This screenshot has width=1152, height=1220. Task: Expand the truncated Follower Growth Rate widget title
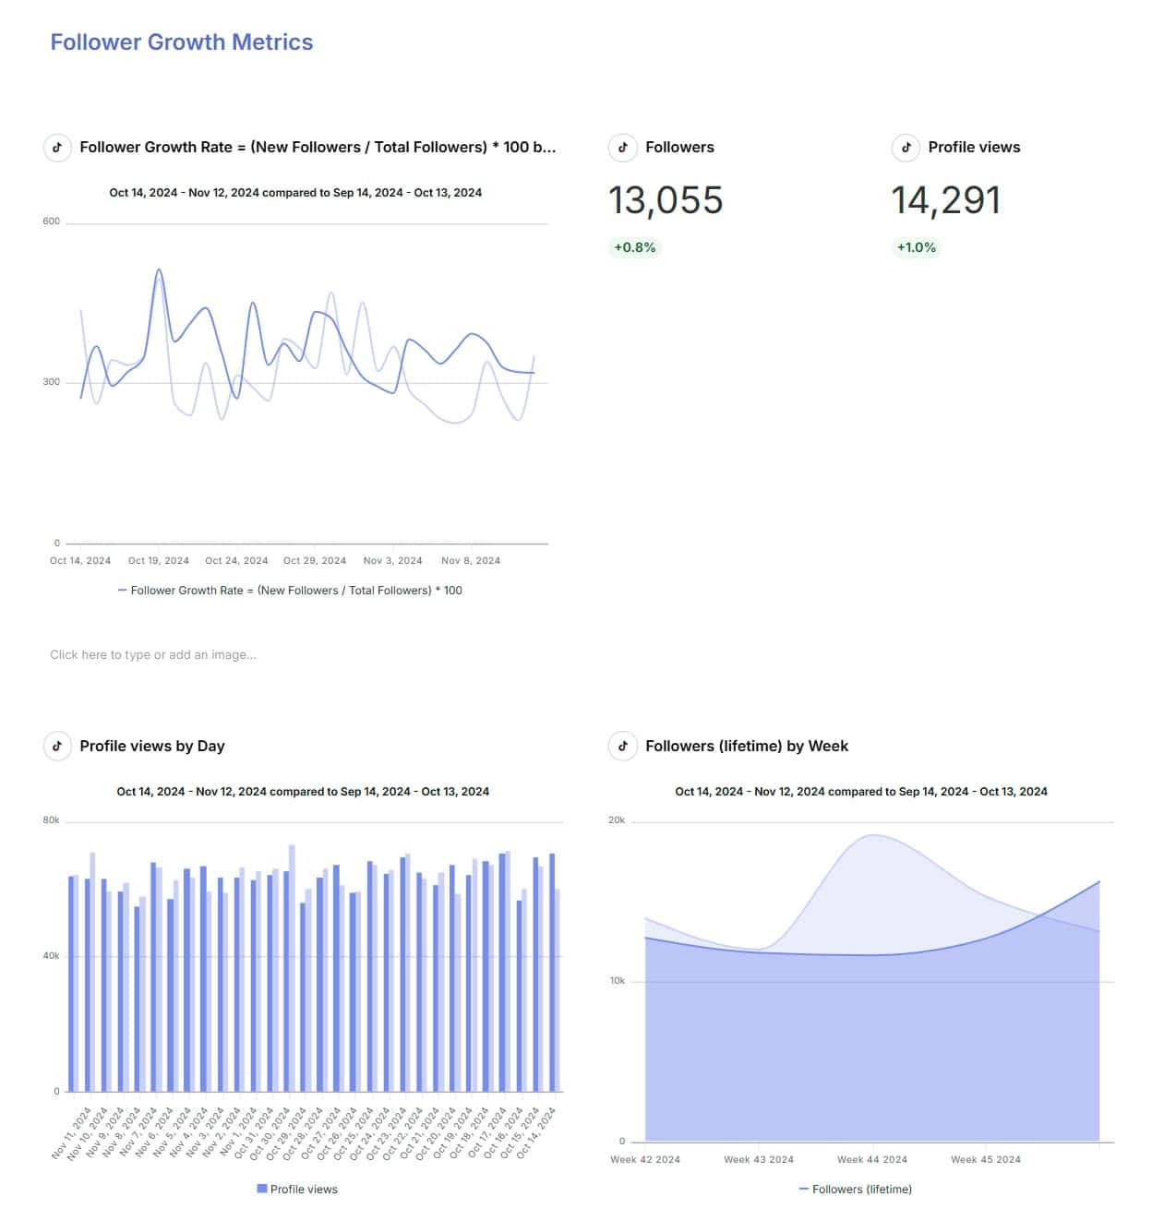pos(318,147)
